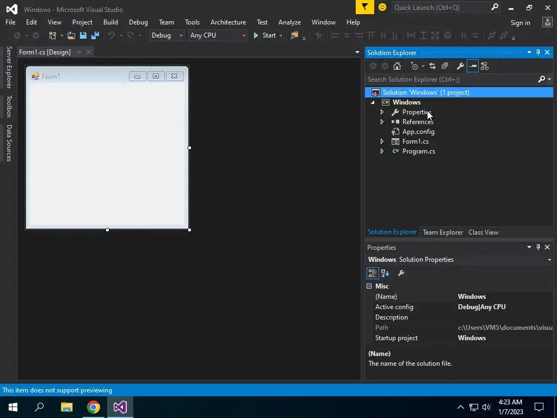557x418 pixels.
Task: Expand the Form1.cs tree node
Action: click(x=382, y=142)
